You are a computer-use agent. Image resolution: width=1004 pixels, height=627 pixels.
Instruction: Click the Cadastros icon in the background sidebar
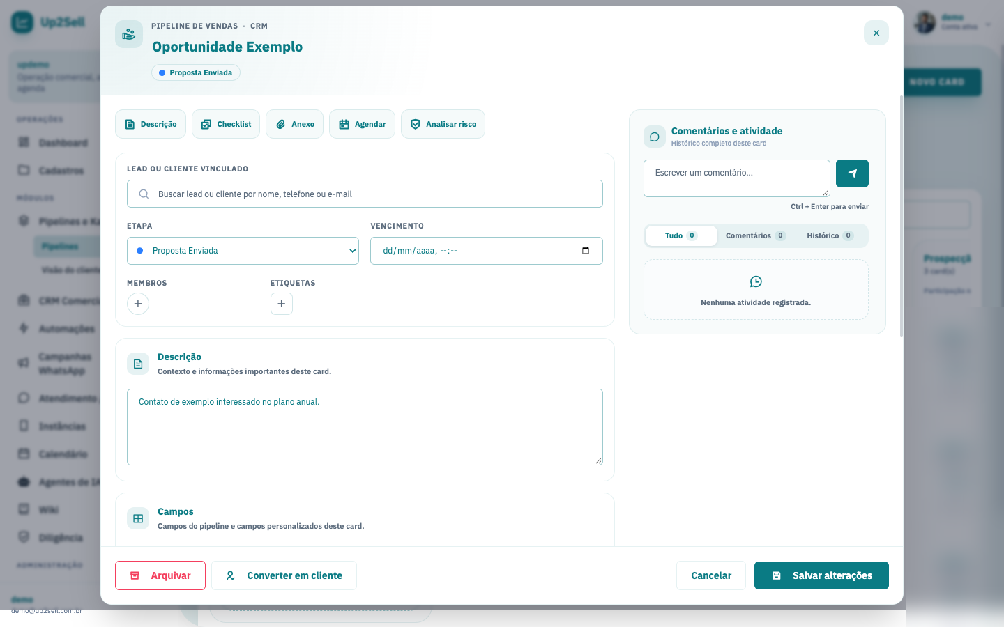point(24,171)
